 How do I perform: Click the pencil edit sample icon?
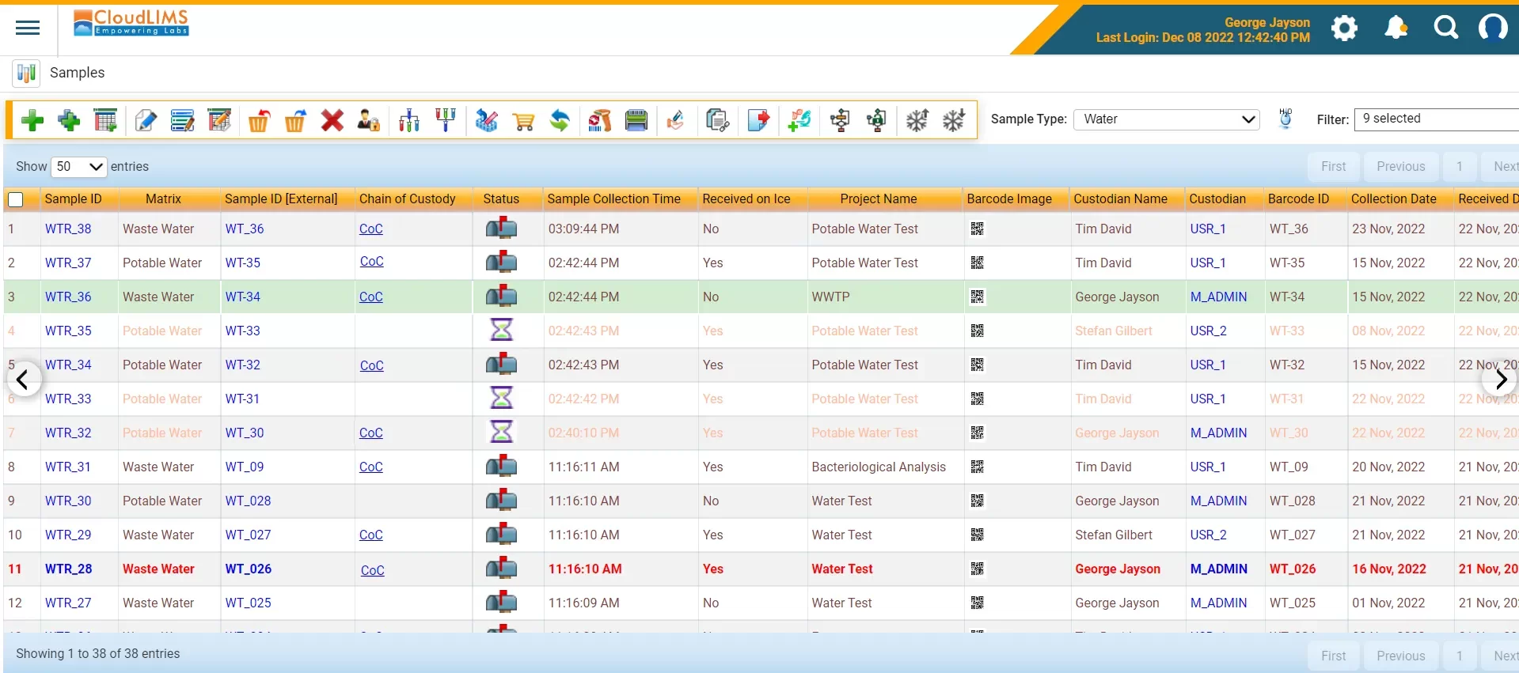click(146, 120)
